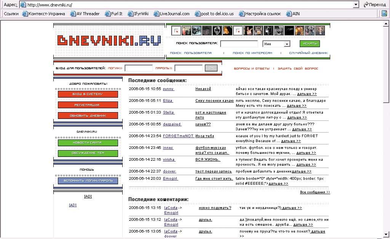Click the first broken avatar thumbnail

176,31
